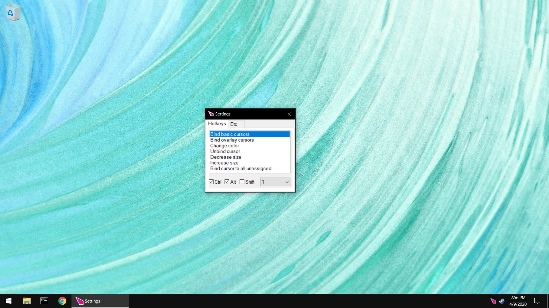549x308 pixels.
Task: Enable the Shift modifier checkbox
Action: (x=242, y=182)
